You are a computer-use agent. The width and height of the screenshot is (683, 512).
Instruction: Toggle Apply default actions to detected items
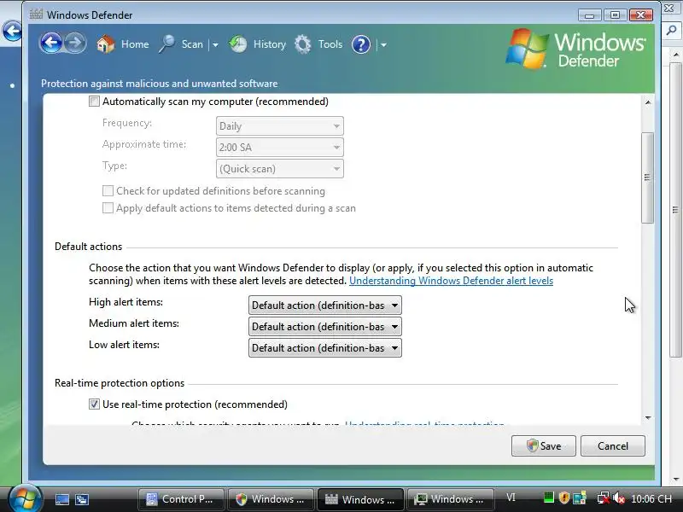coord(108,207)
